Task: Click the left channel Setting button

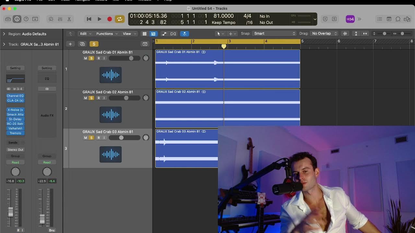Action: [15, 68]
